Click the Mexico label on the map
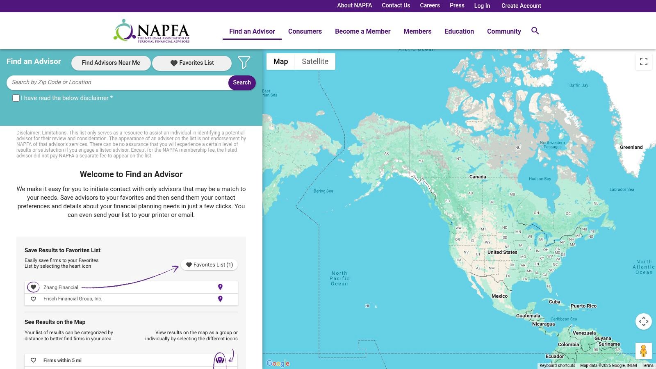This screenshot has height=369, width=656. pyautogui.click(x=499, y=296)
